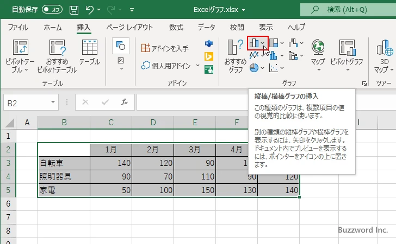Viewport: 396px width, 244px height.
Task: Expand the waterfall chart dropdown arrow
Action: pos(301,43)
